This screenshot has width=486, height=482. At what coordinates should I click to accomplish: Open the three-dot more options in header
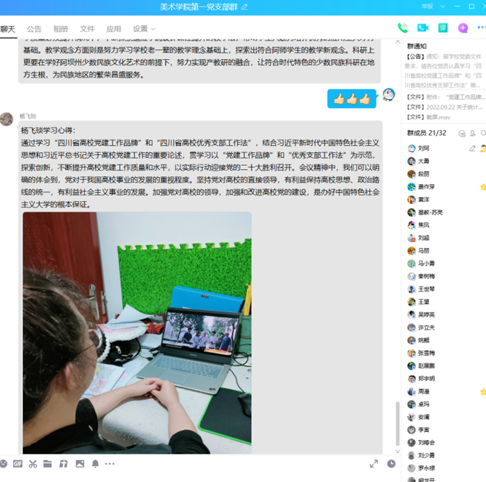(481, 28)
